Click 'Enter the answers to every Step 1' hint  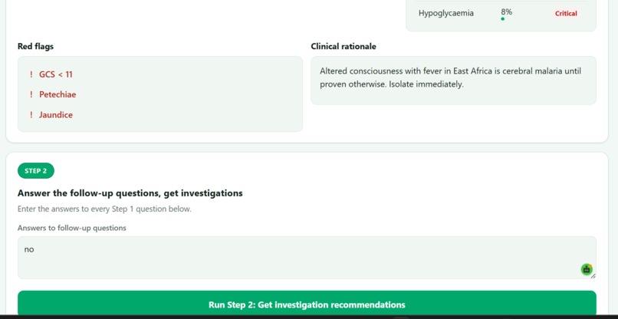(104, 209)
